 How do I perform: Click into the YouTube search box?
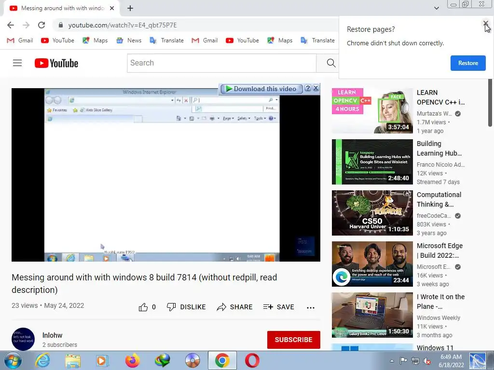pos(221,63)
